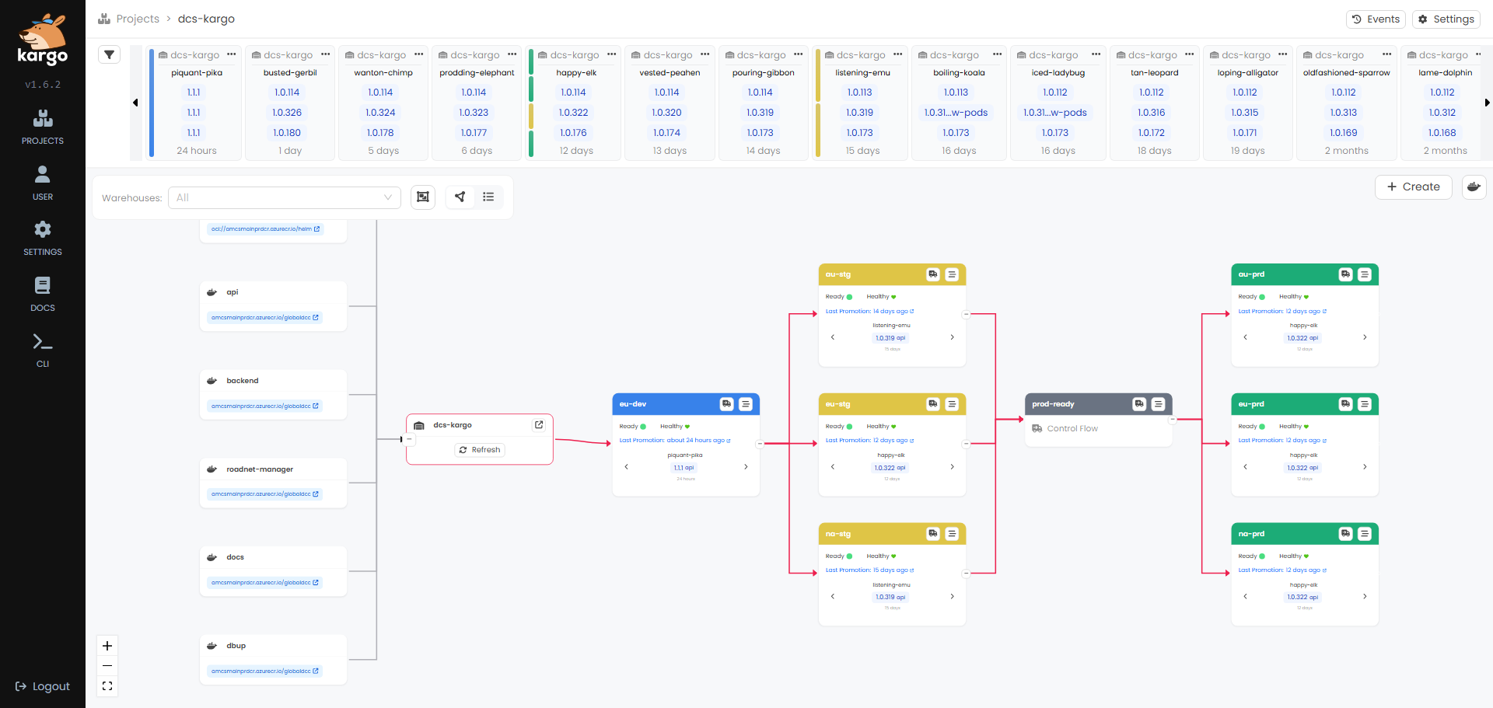The image size is (1493, 708).
Task: Collapse downstream of eu-stg stage node
Action: [966, 445]
